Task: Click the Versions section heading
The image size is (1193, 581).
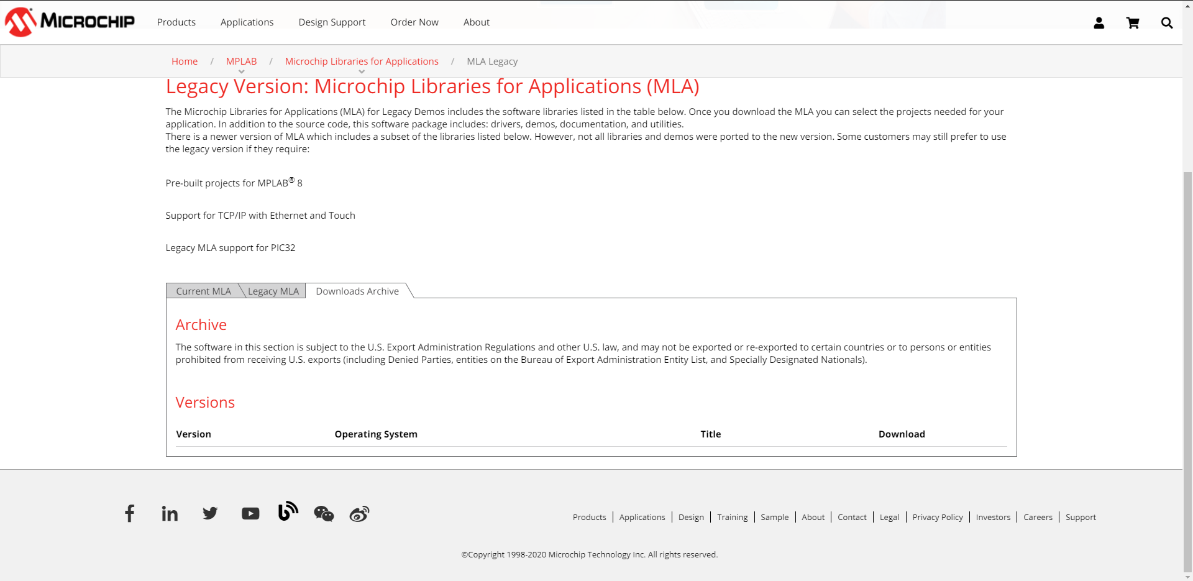Action: [x=205, y=402]
